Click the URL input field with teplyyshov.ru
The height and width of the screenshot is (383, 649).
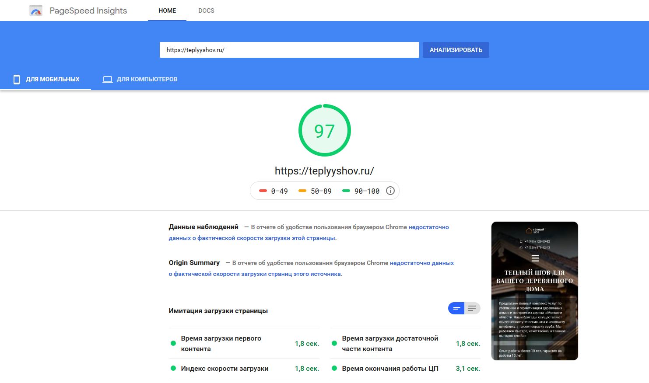tap(289, 50)
